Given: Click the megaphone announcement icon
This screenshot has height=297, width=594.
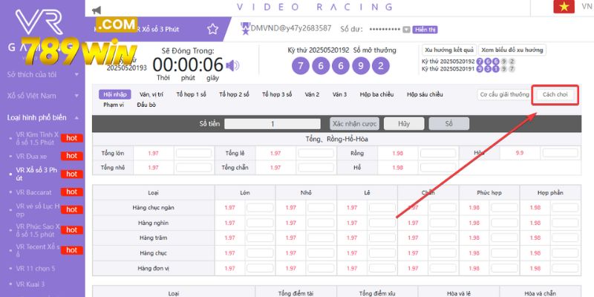Looking at the screenshot, I should pyautogui.click(x=96, y=10).
